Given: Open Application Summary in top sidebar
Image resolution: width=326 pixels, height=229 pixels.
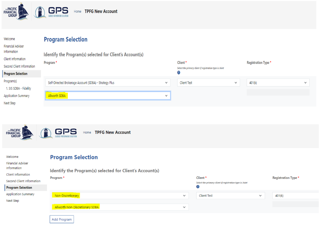Looking at the screenshot, I should 17,96.
